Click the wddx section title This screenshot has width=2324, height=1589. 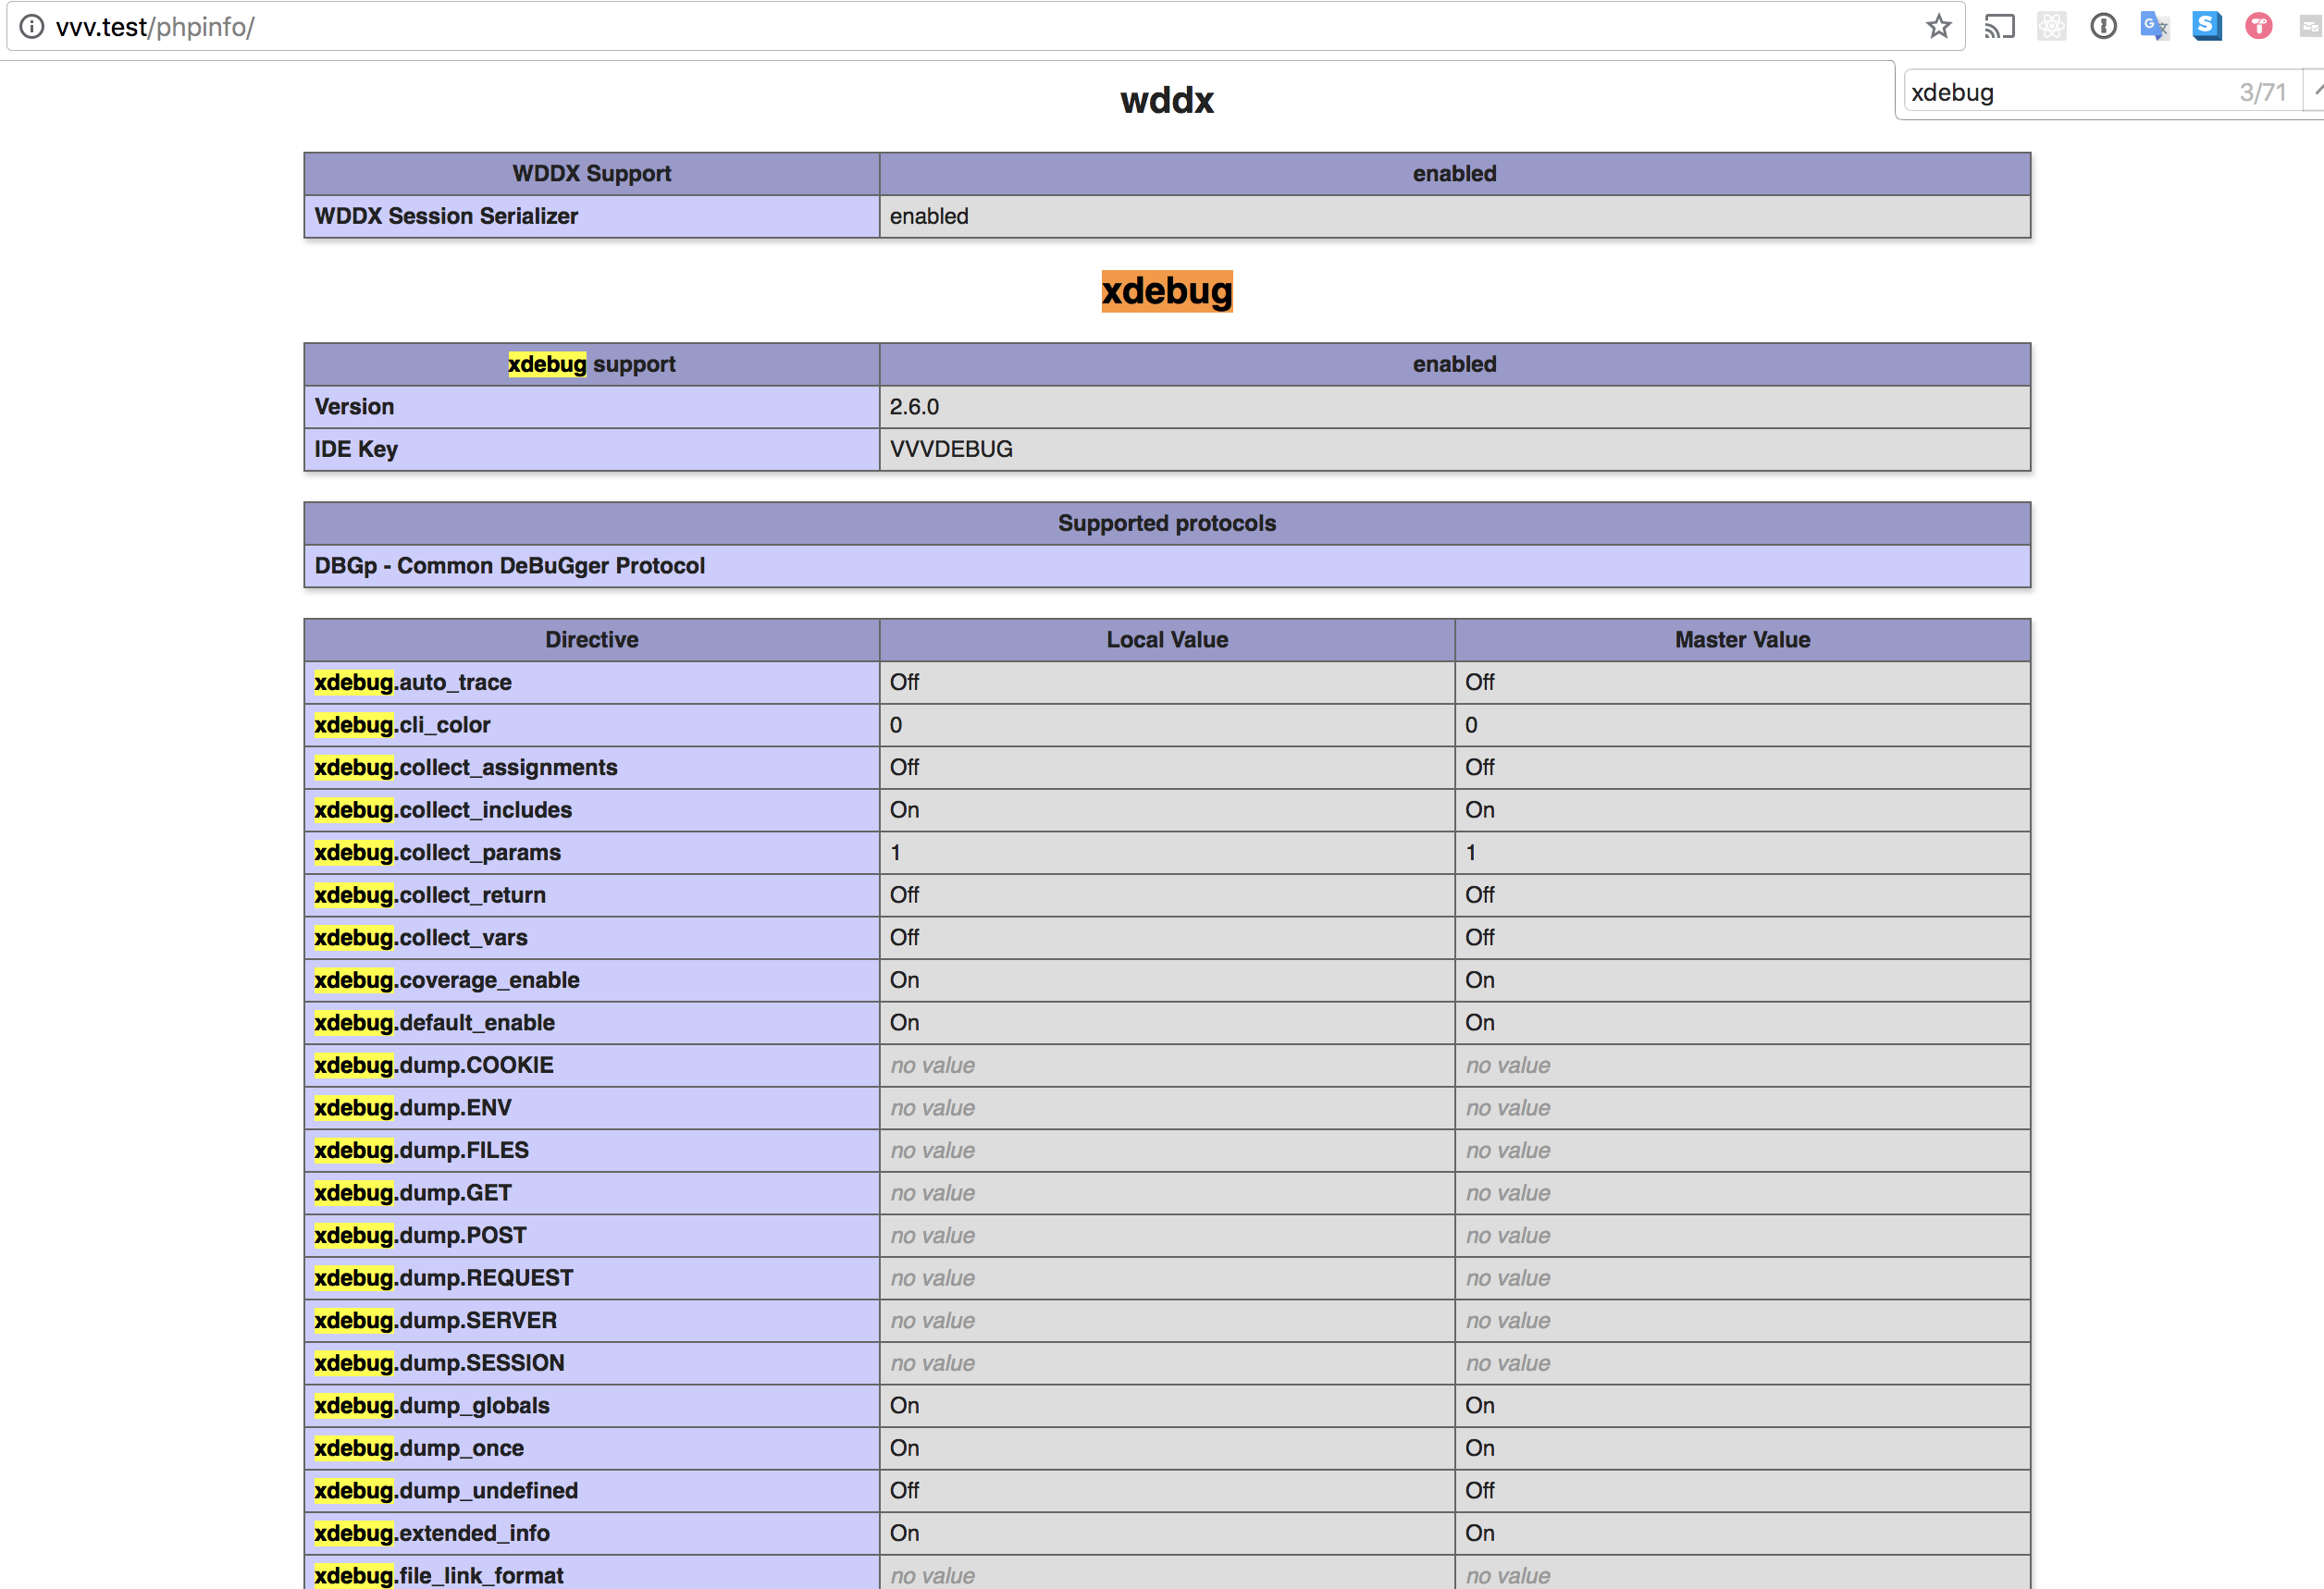1166,100
